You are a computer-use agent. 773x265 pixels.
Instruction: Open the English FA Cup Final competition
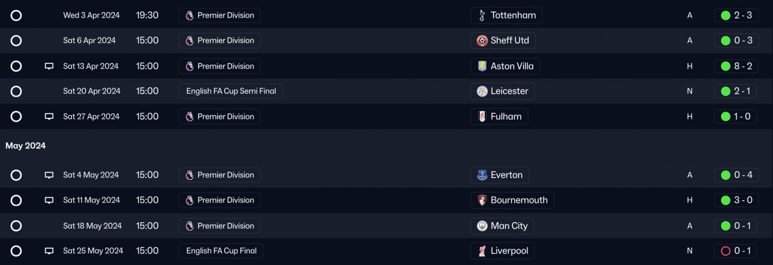pos(221,251)
